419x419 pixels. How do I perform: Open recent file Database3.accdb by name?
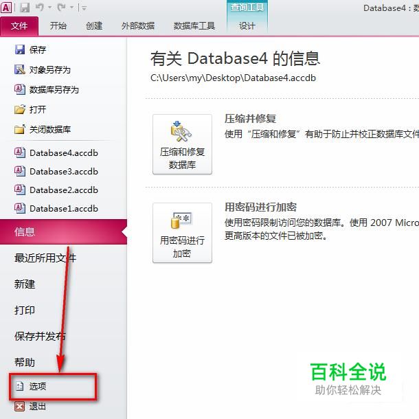click(64, 172)
